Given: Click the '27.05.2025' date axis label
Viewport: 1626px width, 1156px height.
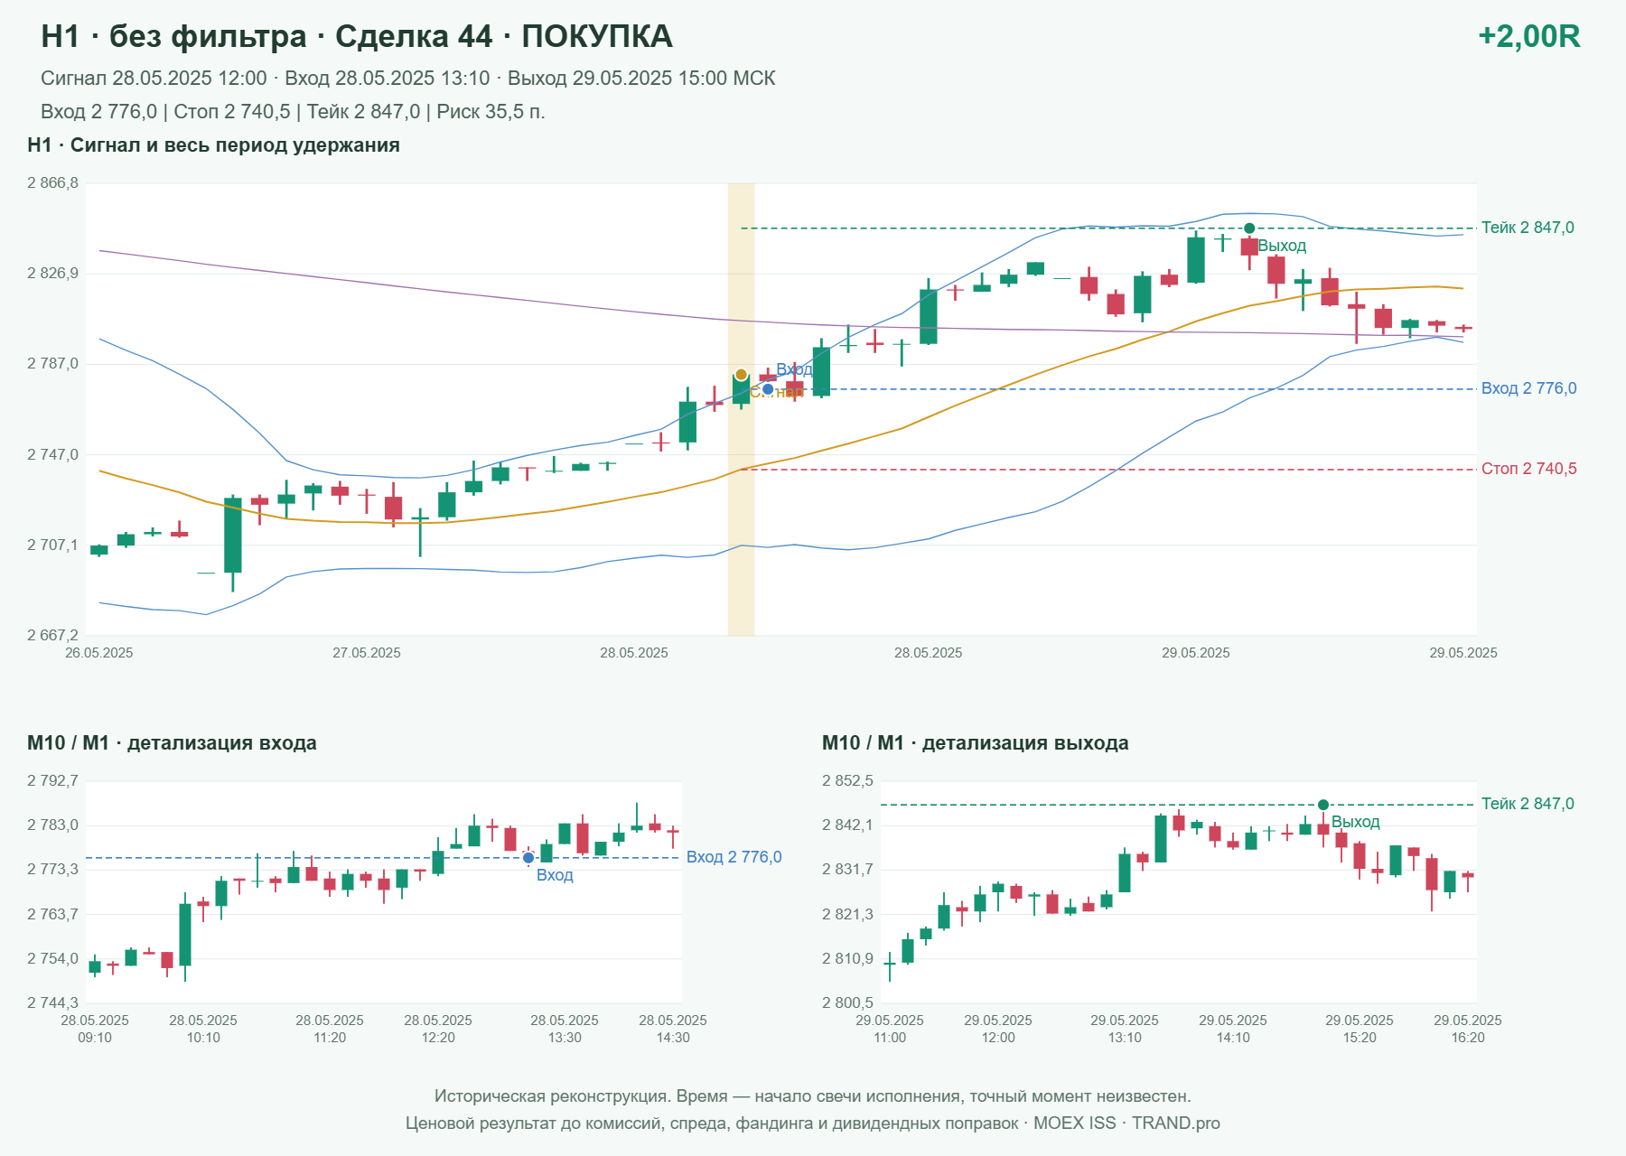Looking at the screenshot, I should click(366, 653).
